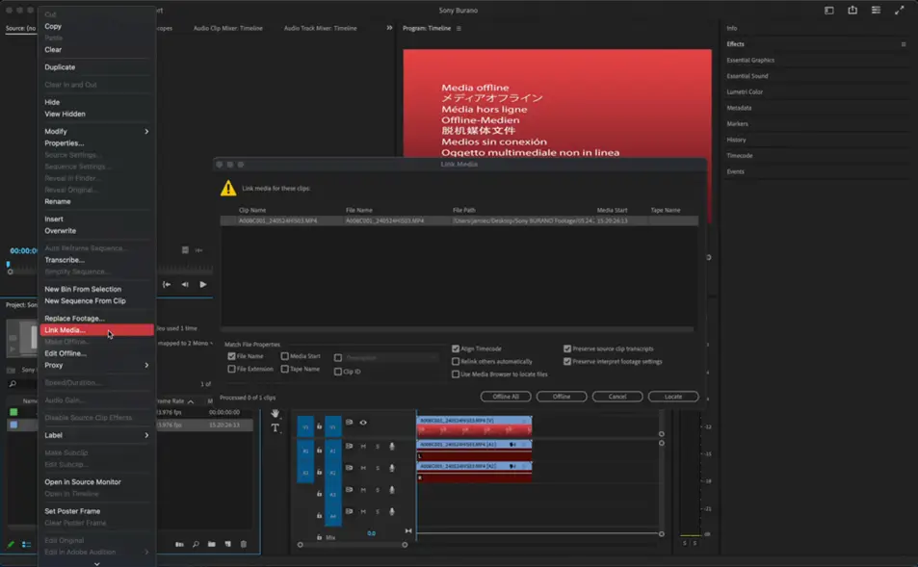Click the new bin folder icon
The height and width of the screenshot is (567, 918).
coord(212,545)
